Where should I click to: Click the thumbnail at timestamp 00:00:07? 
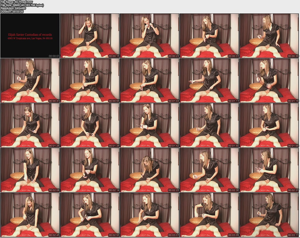[x=30, y=36]
